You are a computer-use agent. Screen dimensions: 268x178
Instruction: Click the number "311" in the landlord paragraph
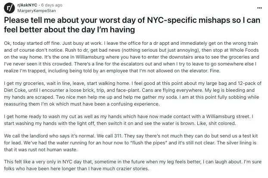pyautogui.click(x=117, y=136)
